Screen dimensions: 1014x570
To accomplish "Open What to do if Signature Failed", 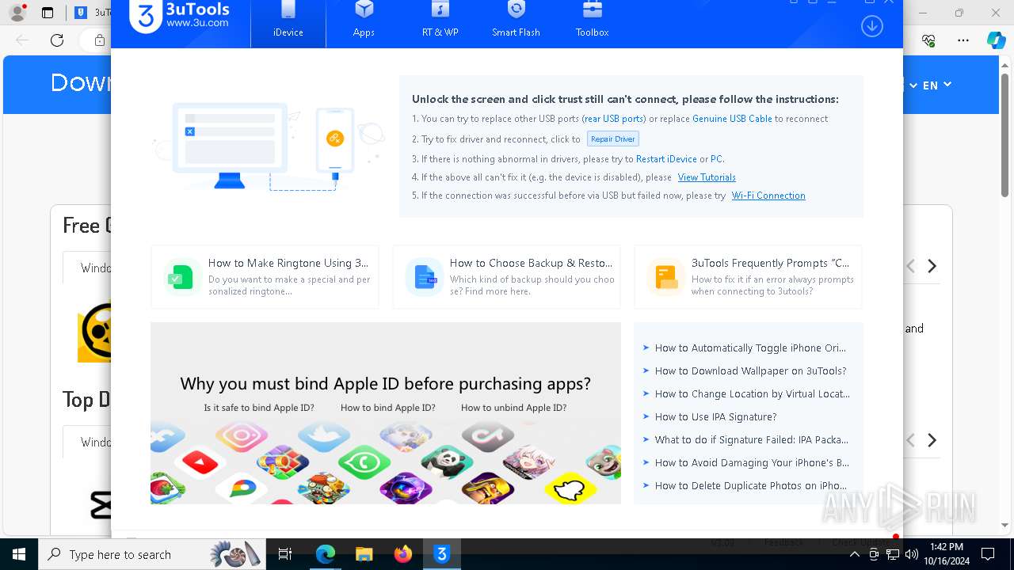I will (750, 439).
